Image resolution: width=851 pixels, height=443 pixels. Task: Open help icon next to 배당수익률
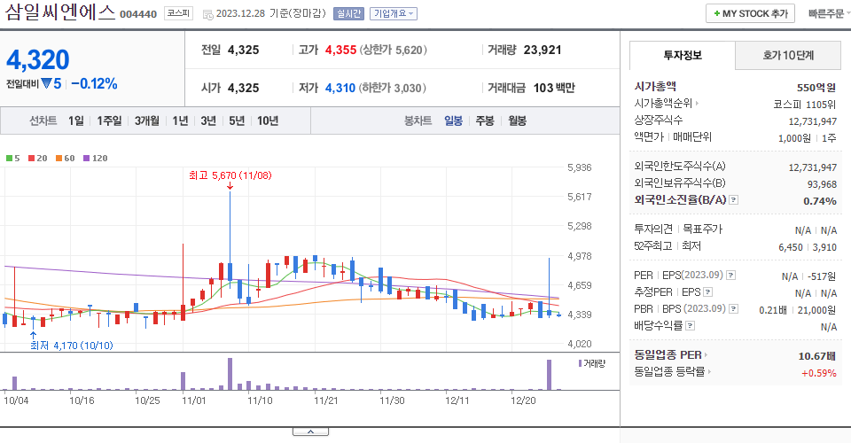pyautogui.click(x=690, y=326)
